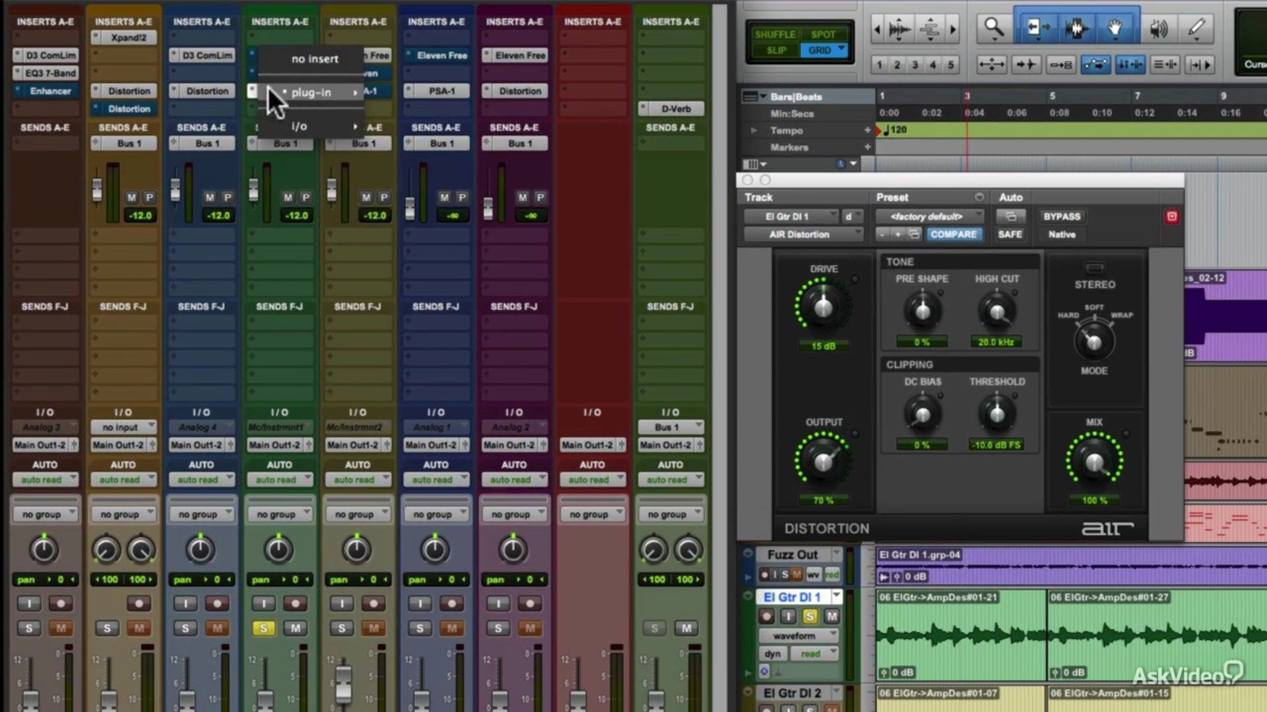Screen dimensions: 1267x712
Task: Toggle the STEREO switch in AIR Distortion
Action: (x=1094, y=268)
